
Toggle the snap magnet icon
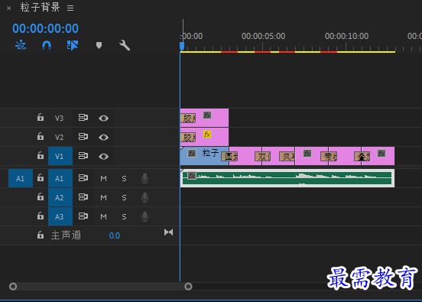pos(47,45)
